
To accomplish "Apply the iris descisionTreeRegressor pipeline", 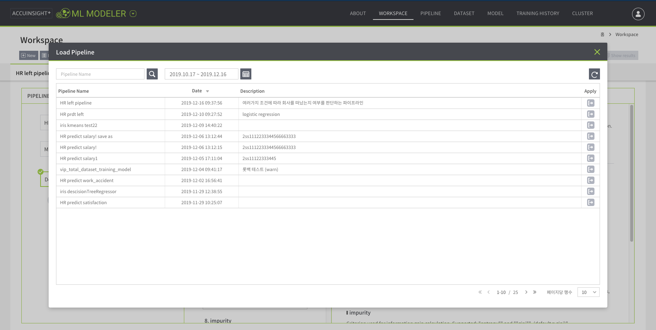I will point(590,191).
